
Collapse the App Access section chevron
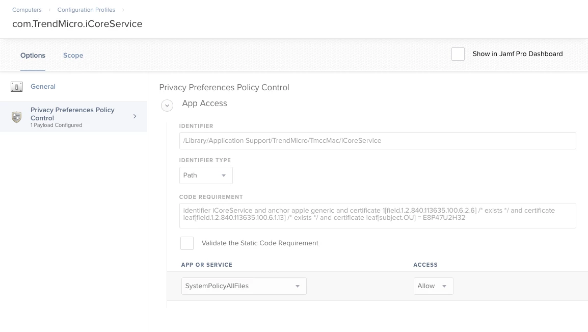(x=167, y=106)
